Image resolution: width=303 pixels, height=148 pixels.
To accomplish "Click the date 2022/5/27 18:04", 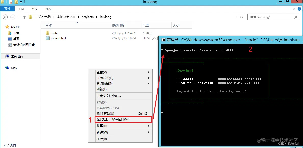I will click(x=124, y=38).
